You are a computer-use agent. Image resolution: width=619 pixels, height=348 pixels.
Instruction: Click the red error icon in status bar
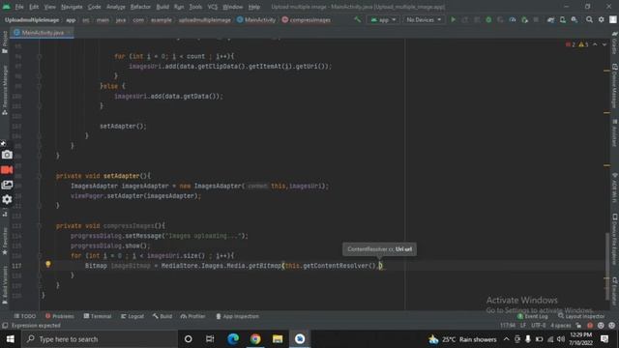pos(590,326)
